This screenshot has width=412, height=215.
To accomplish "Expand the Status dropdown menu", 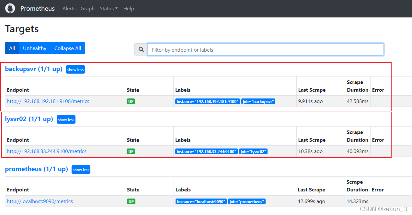I will click(109, 9).
